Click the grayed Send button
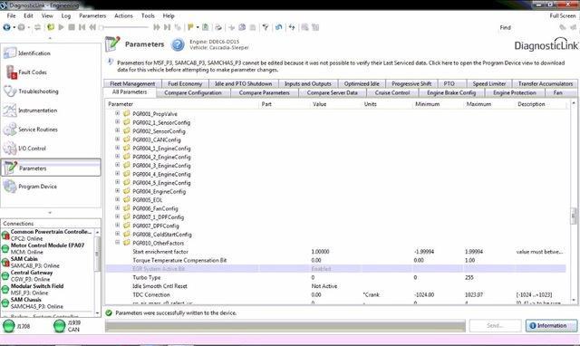The width and height of the screenshot is (580, 346). pos(495,326)
